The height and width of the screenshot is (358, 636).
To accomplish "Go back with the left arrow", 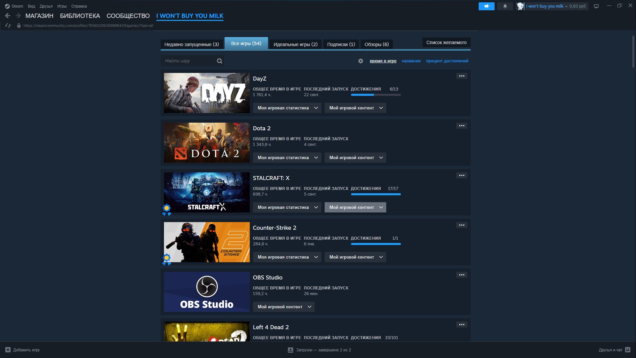I will (x=8, y=16).
